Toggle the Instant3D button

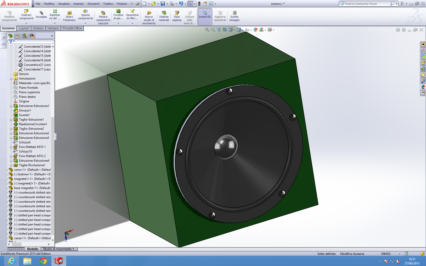click(x=205, y=15)
